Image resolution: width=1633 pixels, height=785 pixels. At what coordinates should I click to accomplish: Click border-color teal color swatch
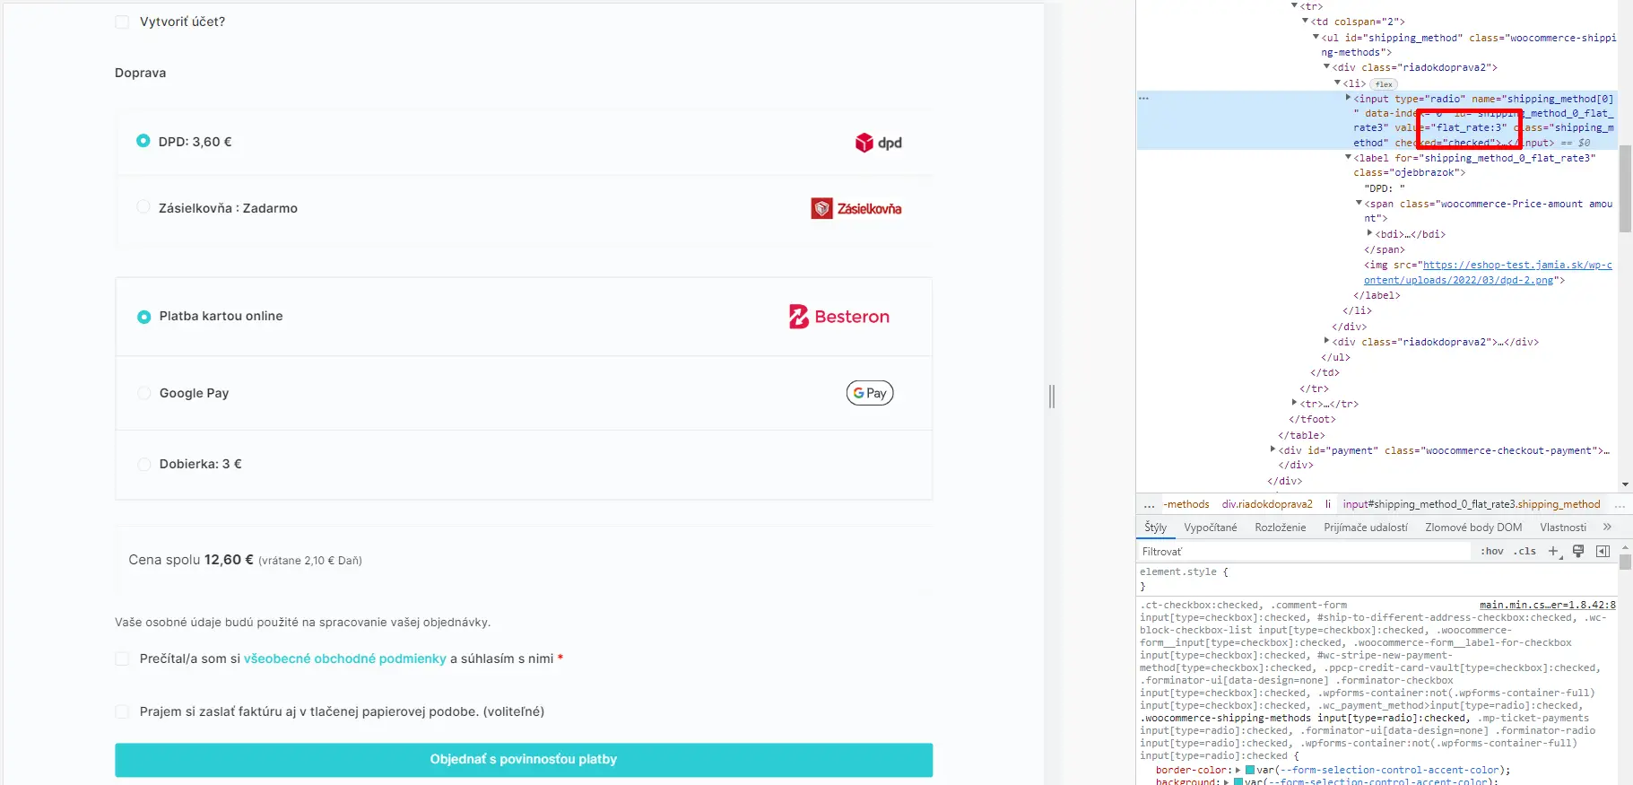click(1250, 770)
